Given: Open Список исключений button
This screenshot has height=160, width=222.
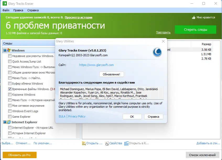Looking at the screenshot, I should (202, 155).
